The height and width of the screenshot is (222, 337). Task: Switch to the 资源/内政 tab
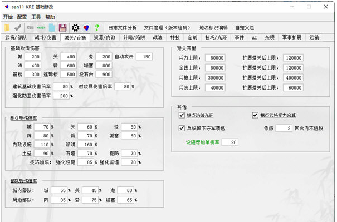(105, 38)
